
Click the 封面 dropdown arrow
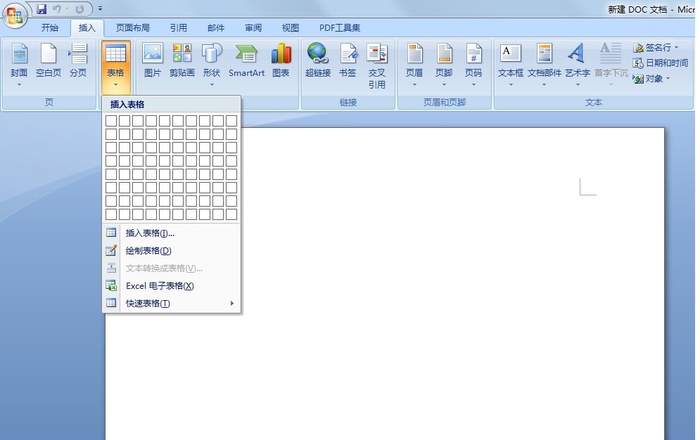coord(19,85)
